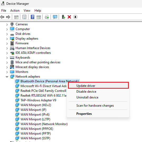Screen dimensions: 142x142
Task: Expand the Monitors category
Action: pos(7,72)
